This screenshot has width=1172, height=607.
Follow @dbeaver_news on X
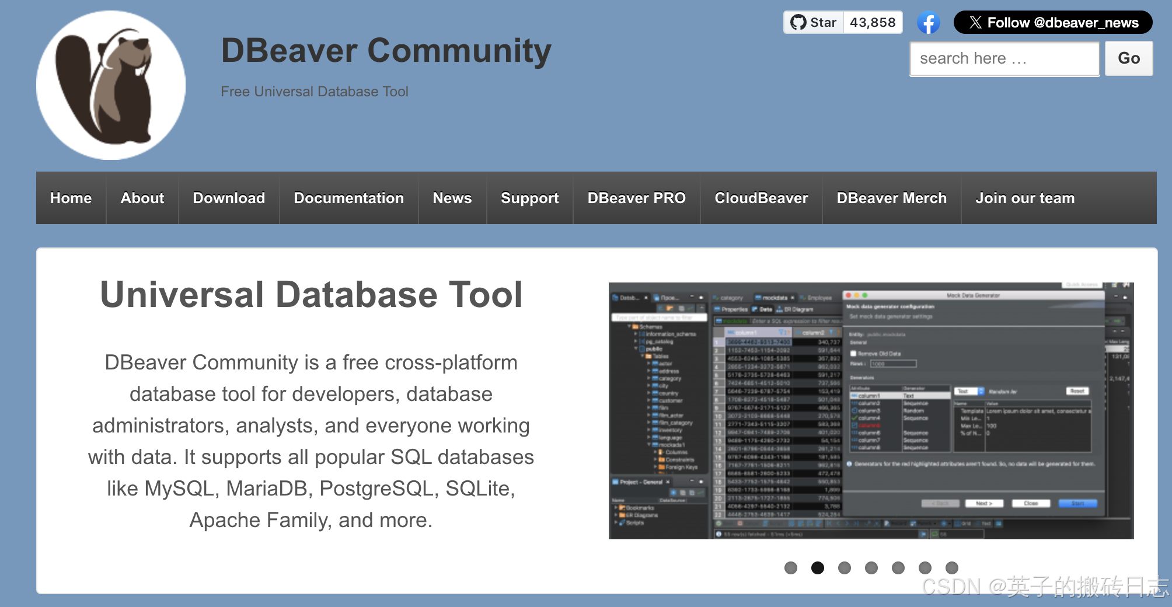1053,23
